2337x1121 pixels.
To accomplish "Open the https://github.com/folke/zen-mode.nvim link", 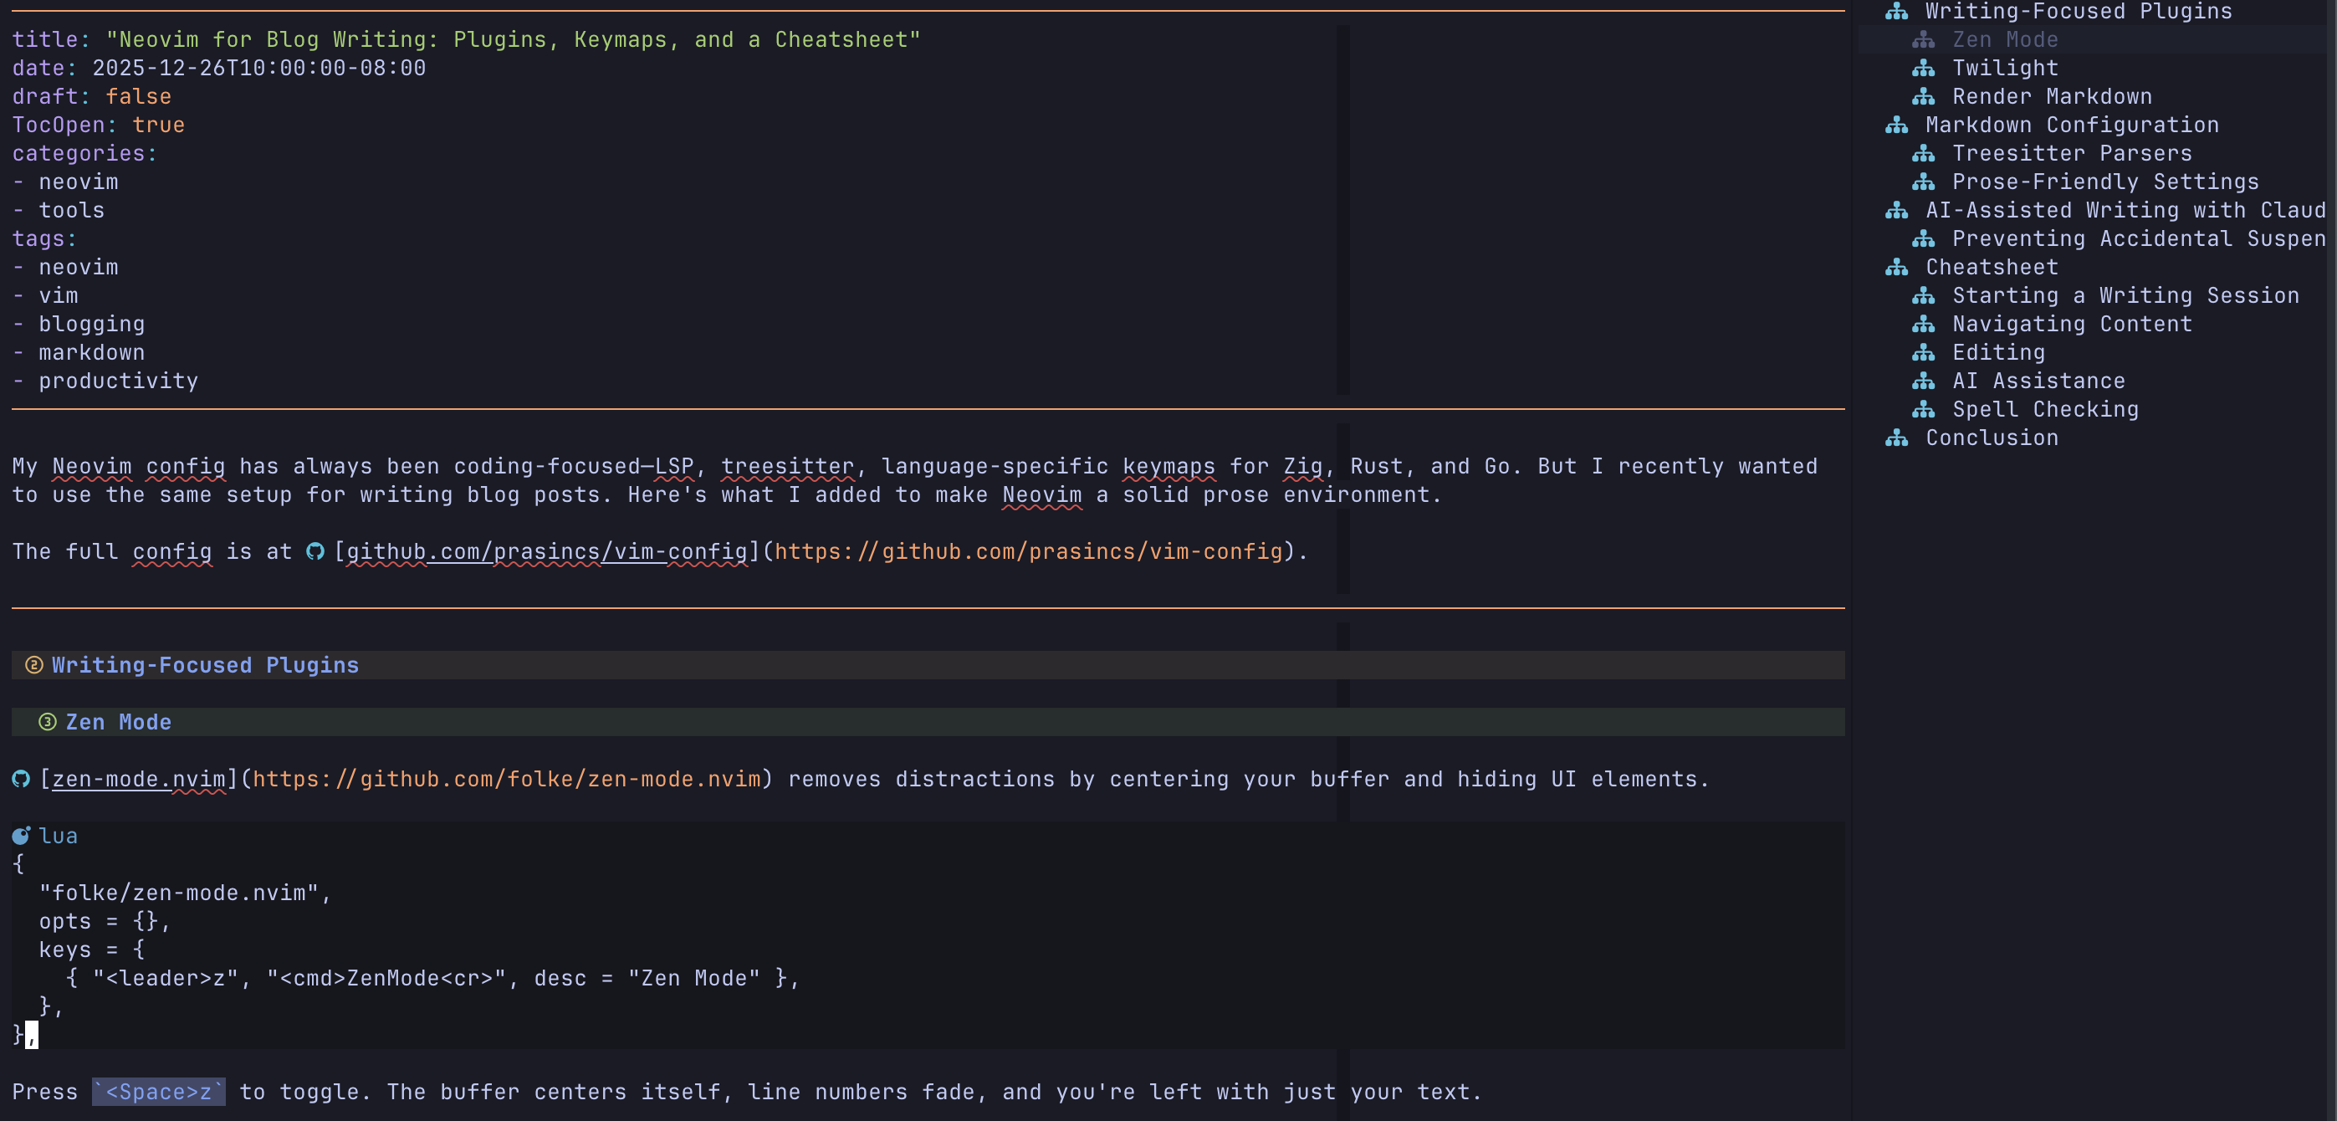I will click(505, 779).
